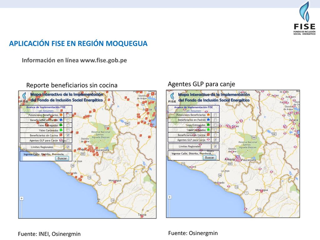Click the red Beneficiarios sin Cocina icon in the Agentes GLP map
Screen dimensions: 320x240
[208, 135]
